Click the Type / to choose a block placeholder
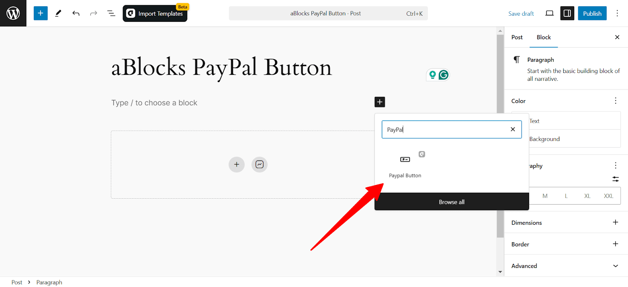This screenshot has height=287, width=628. [x=154, y=103]
